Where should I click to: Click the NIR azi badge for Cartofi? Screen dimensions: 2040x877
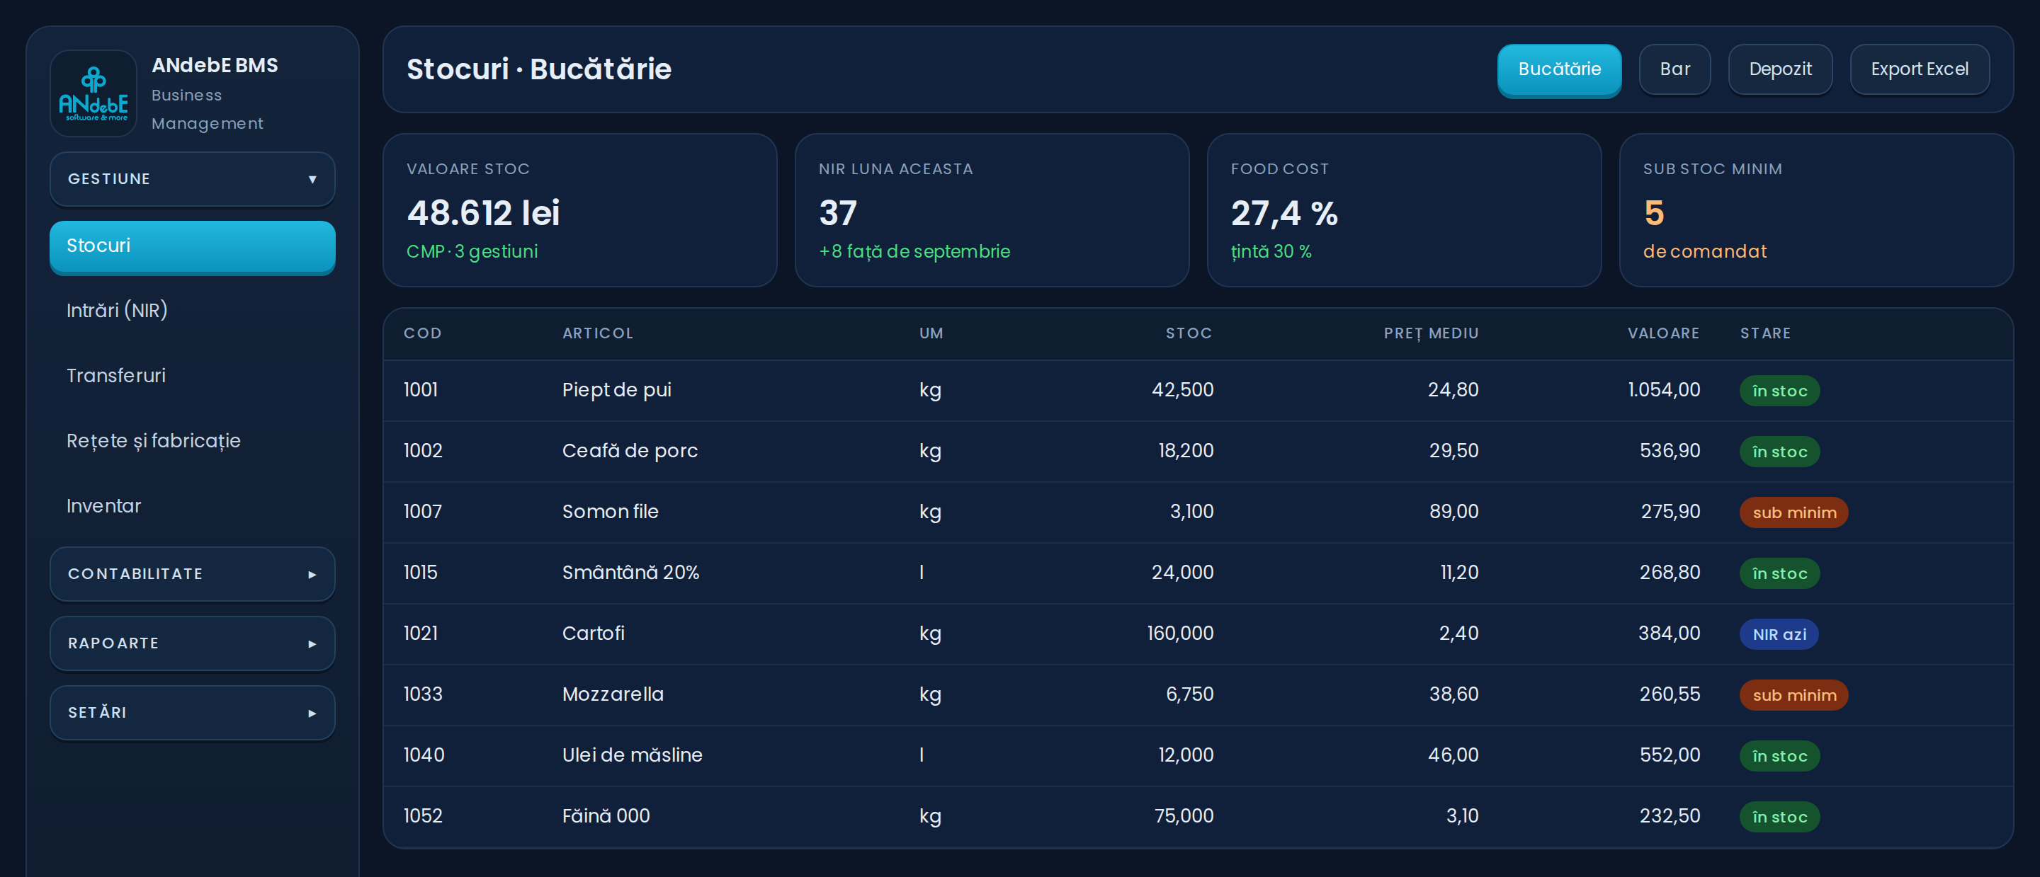[1779, 635]
